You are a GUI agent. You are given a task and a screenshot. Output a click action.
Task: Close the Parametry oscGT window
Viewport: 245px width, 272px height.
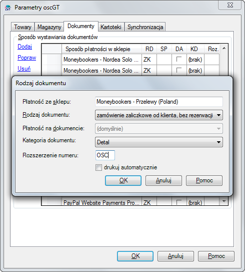pyautogui.click(x=230, y=5)
